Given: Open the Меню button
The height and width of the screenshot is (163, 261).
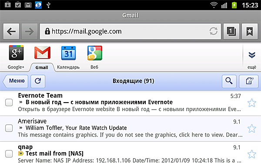Looking at the screenshot, I should point(16,81).
